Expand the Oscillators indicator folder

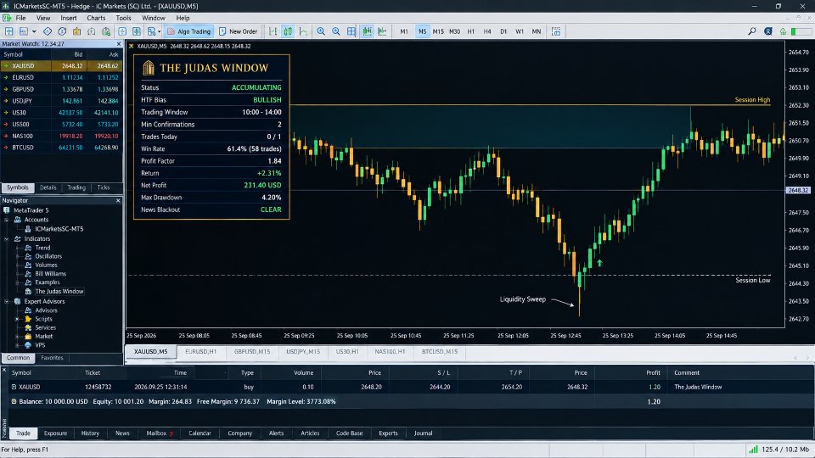point(17,256)
